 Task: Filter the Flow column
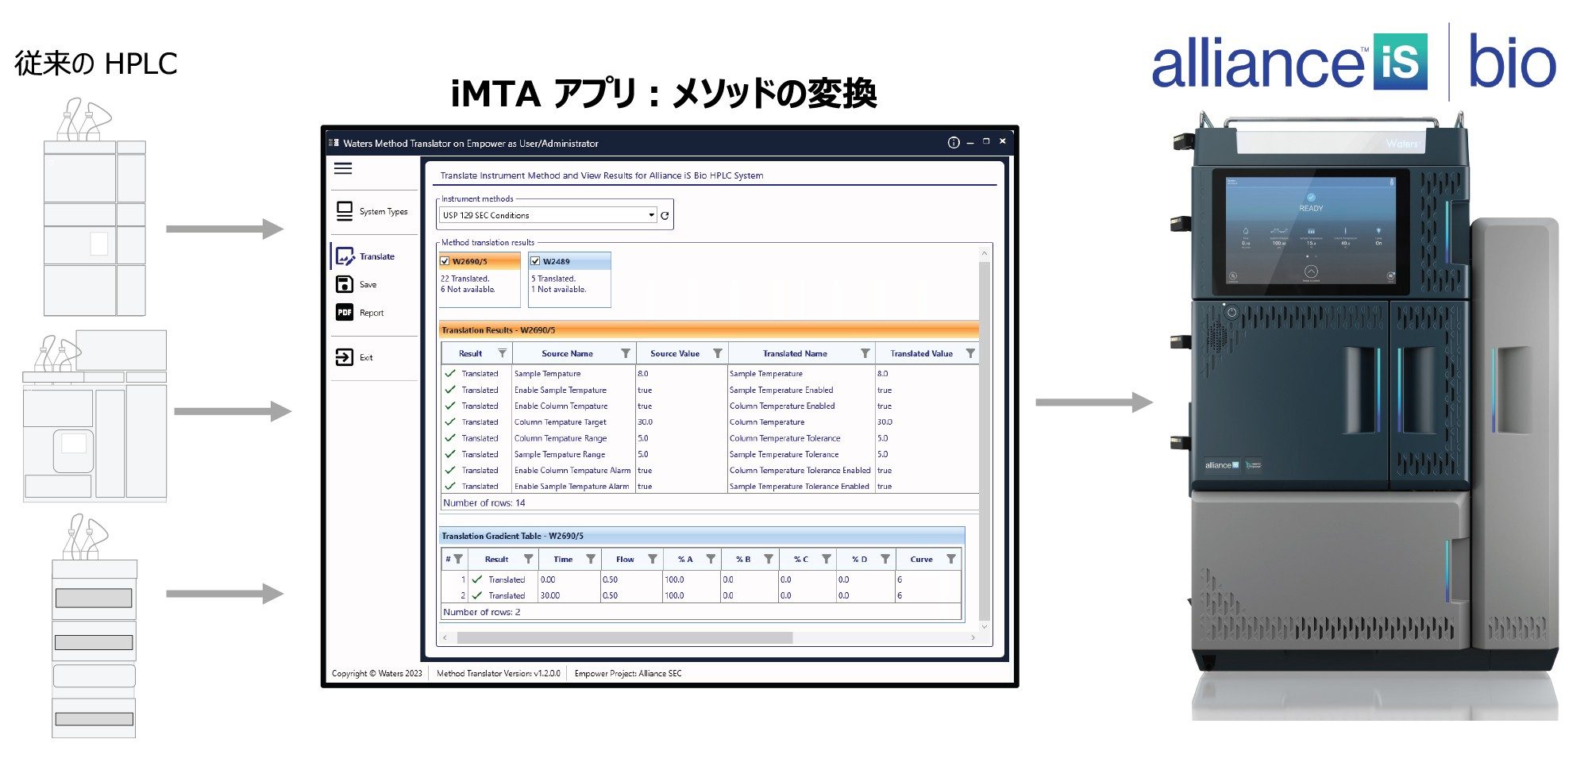pyautogui.click(x=653, y=559)
